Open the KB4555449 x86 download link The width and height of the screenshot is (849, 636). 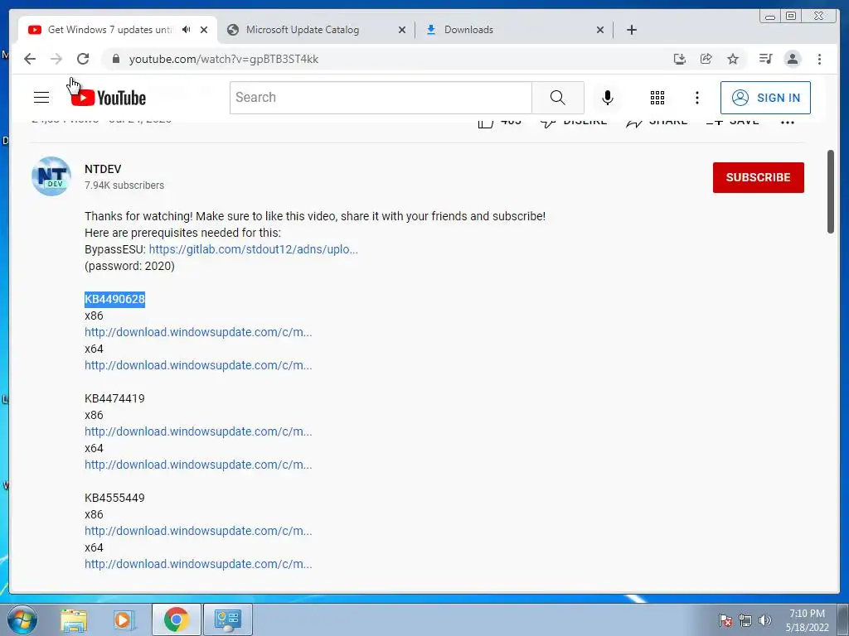[198, 531]
